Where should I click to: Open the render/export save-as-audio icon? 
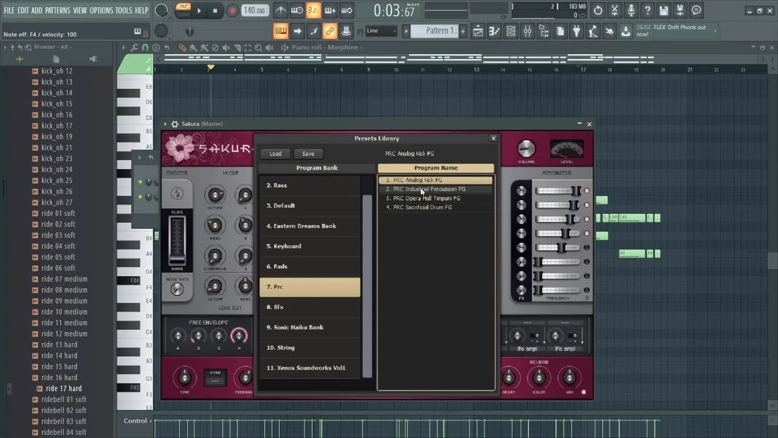pyautogui.click(x=680, y=10)
